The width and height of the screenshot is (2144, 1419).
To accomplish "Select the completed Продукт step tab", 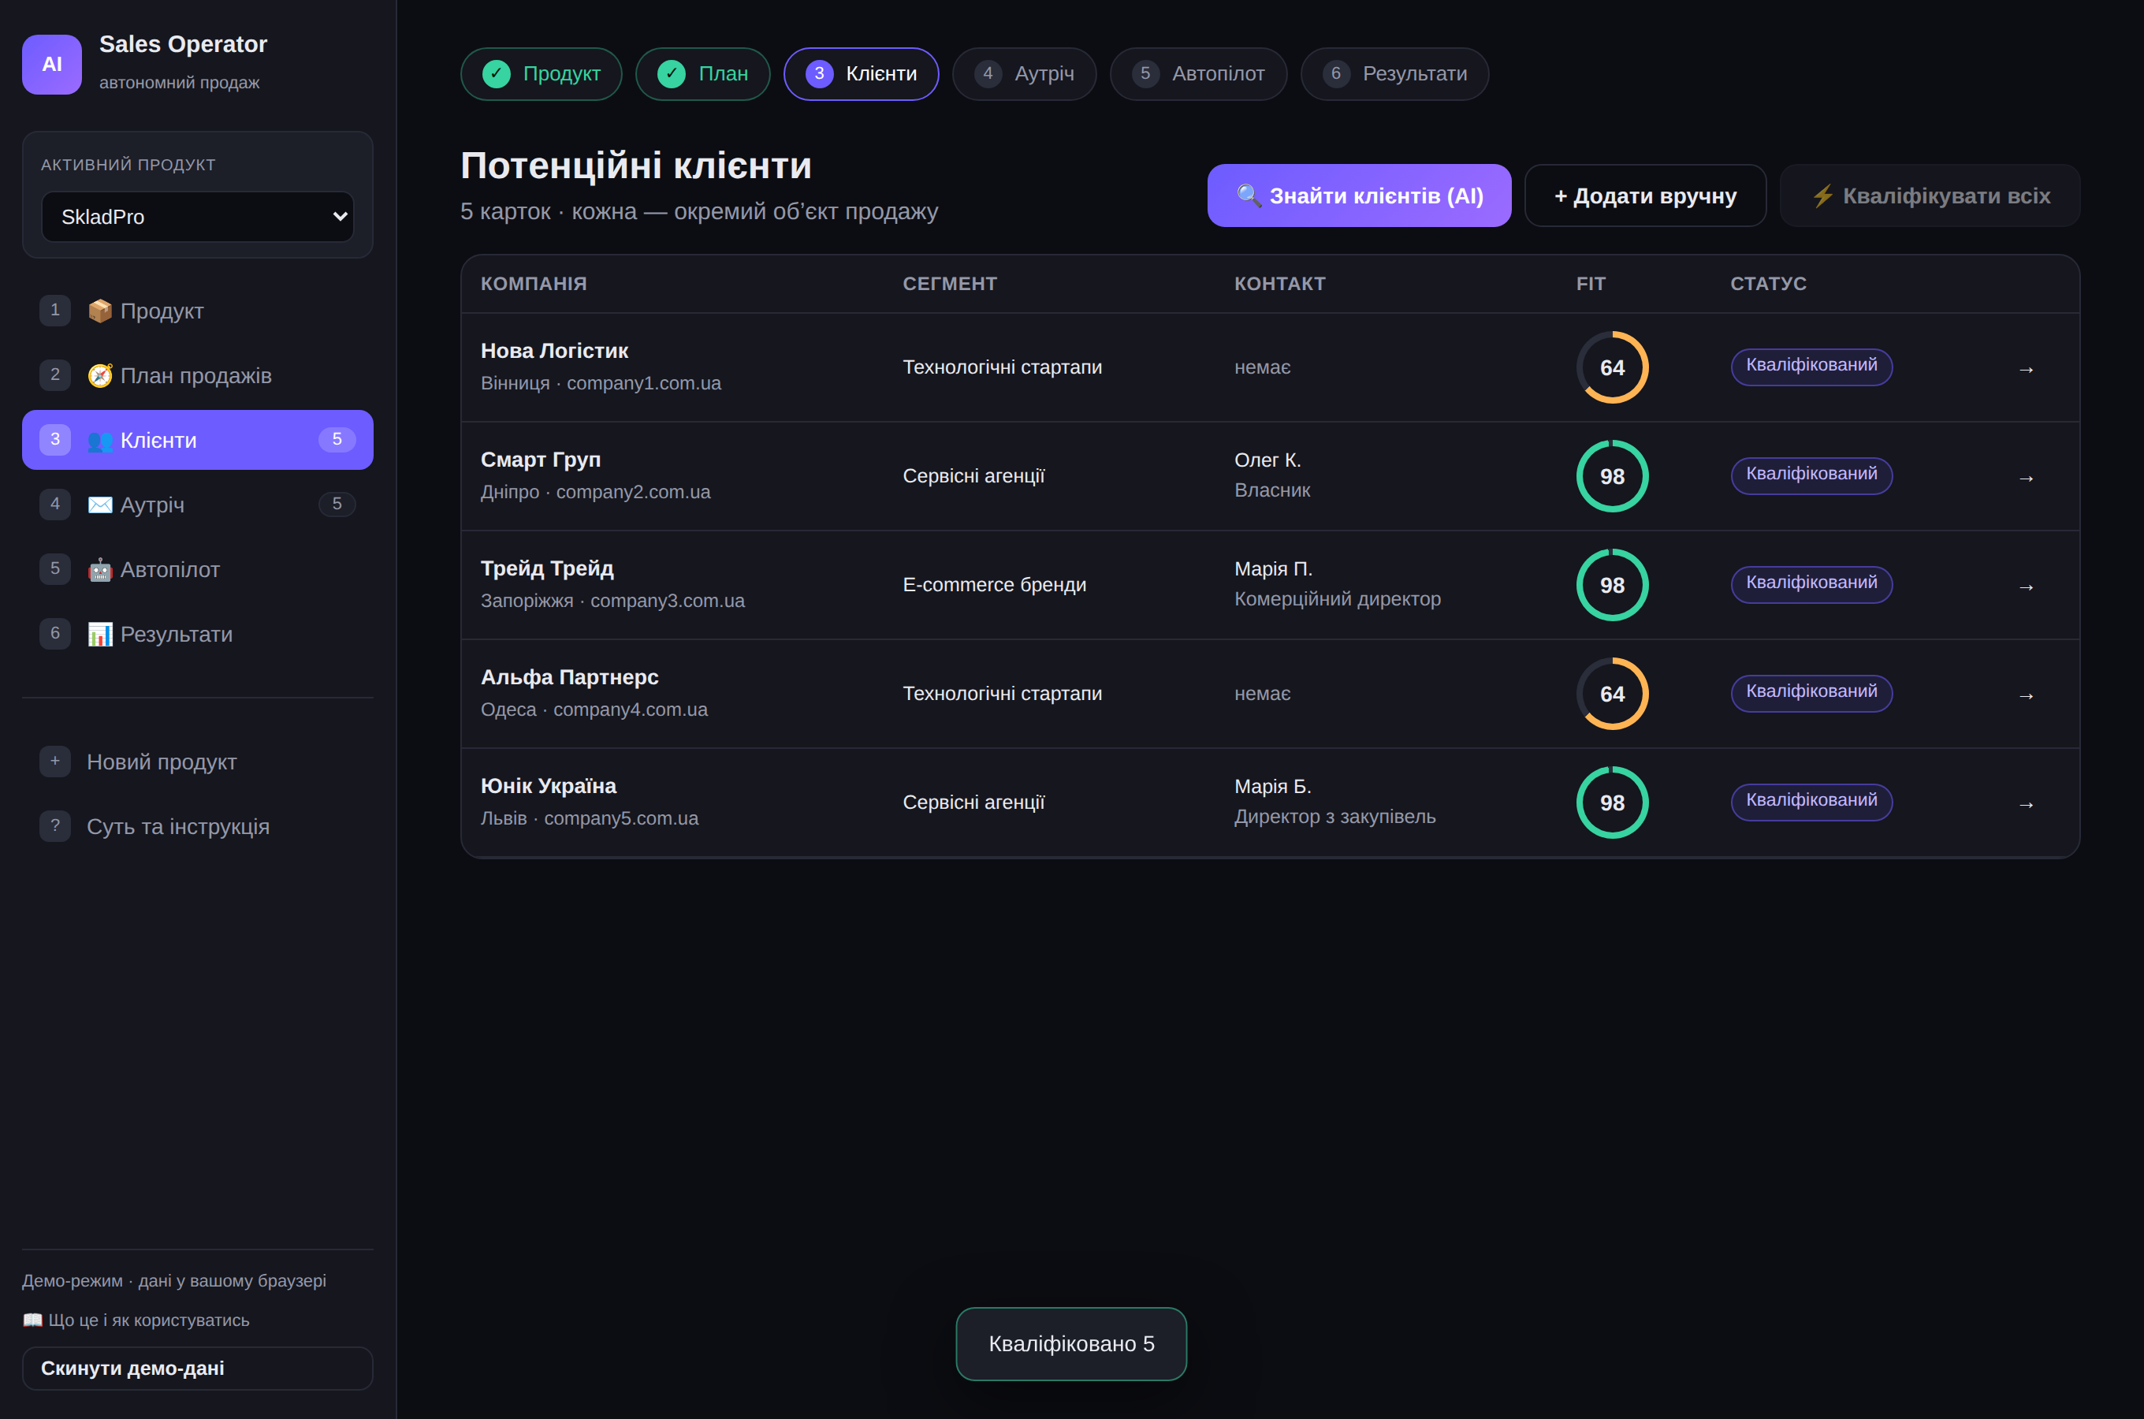I will tap(541, 74).
